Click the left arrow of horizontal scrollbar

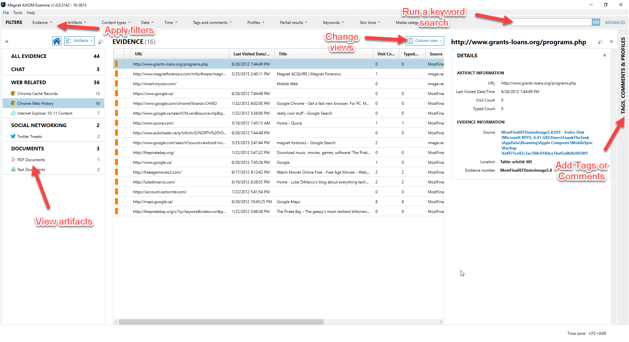116,322
